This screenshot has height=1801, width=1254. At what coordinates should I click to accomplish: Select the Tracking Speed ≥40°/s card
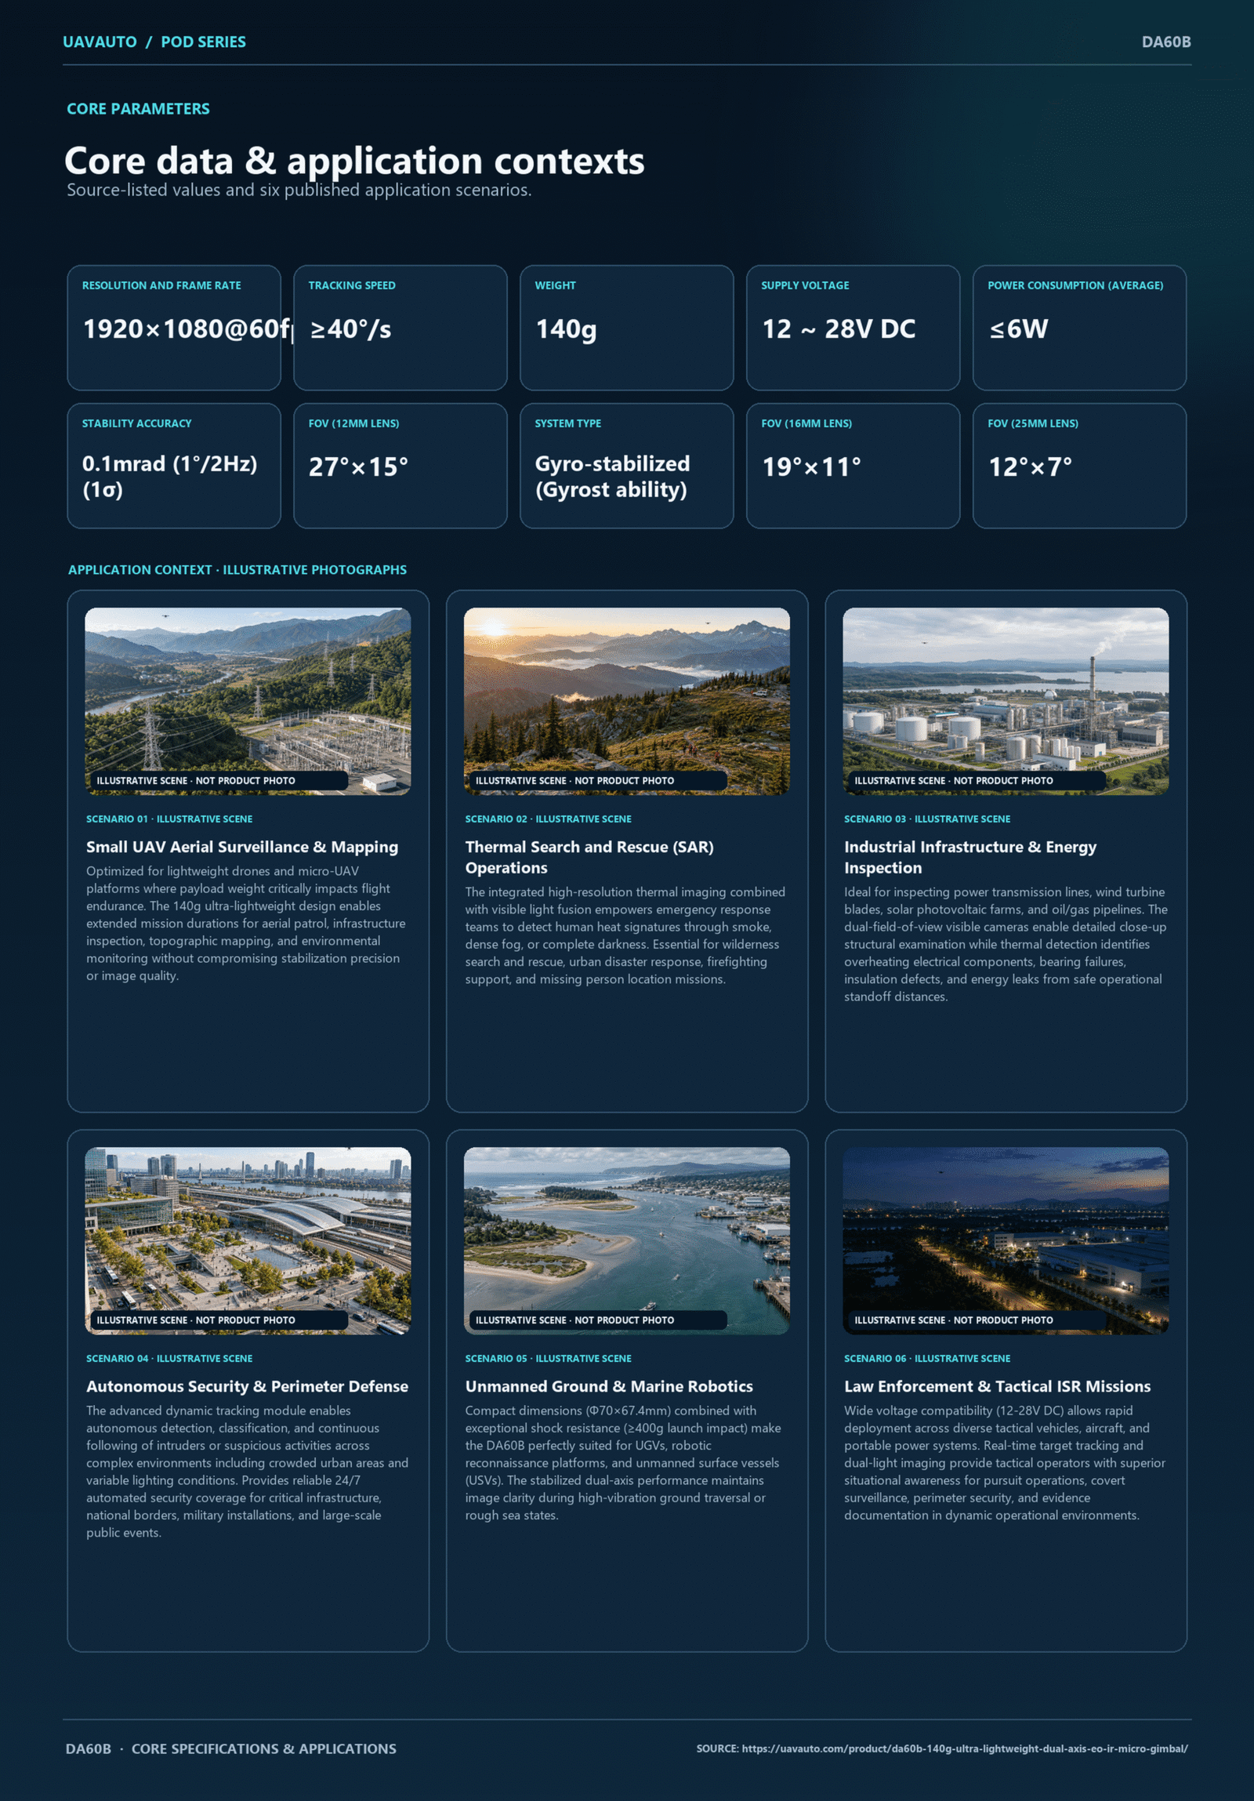(400, 328)
